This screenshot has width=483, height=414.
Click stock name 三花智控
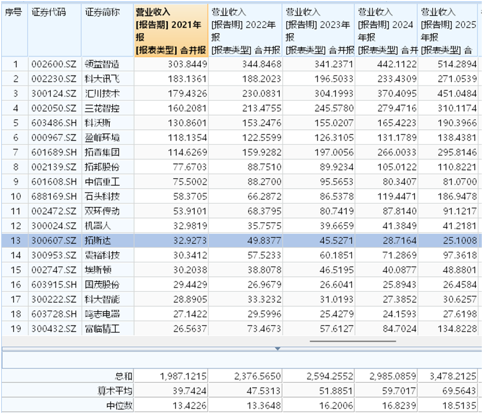click(102, 109)
